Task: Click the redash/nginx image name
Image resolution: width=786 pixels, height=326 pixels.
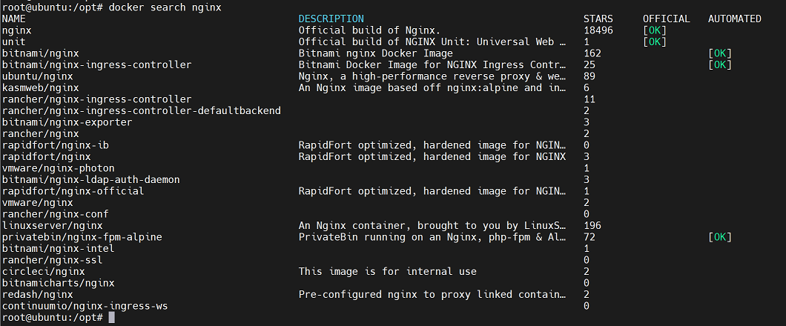Action: 38,294
